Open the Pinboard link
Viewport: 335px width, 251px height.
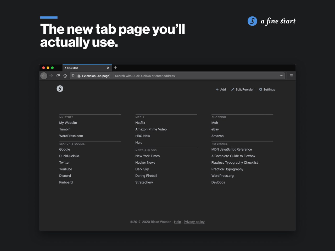[66, 182]
